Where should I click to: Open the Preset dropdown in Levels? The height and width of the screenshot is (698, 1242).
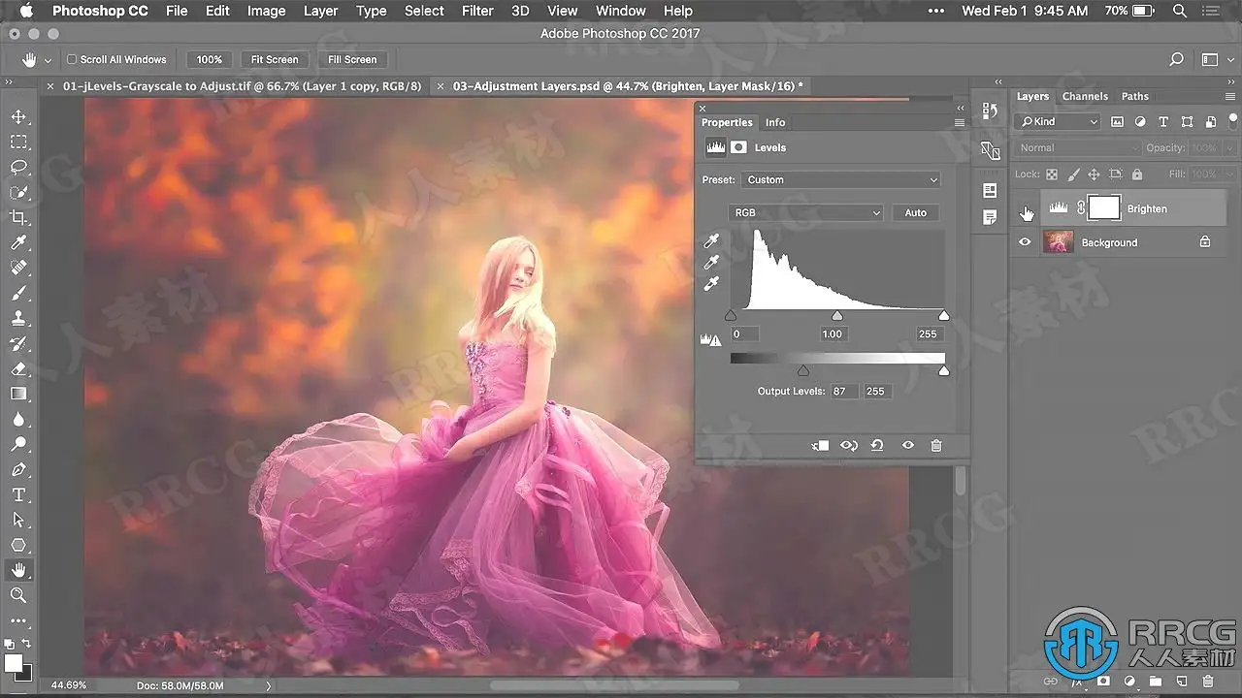pyautogui.click(x=840, y=180)
